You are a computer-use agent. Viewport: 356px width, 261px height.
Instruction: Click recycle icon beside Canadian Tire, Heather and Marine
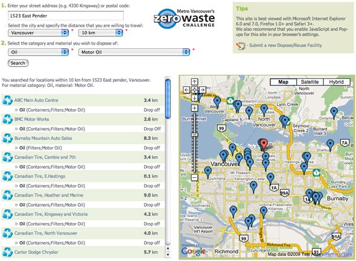(7, 195)
